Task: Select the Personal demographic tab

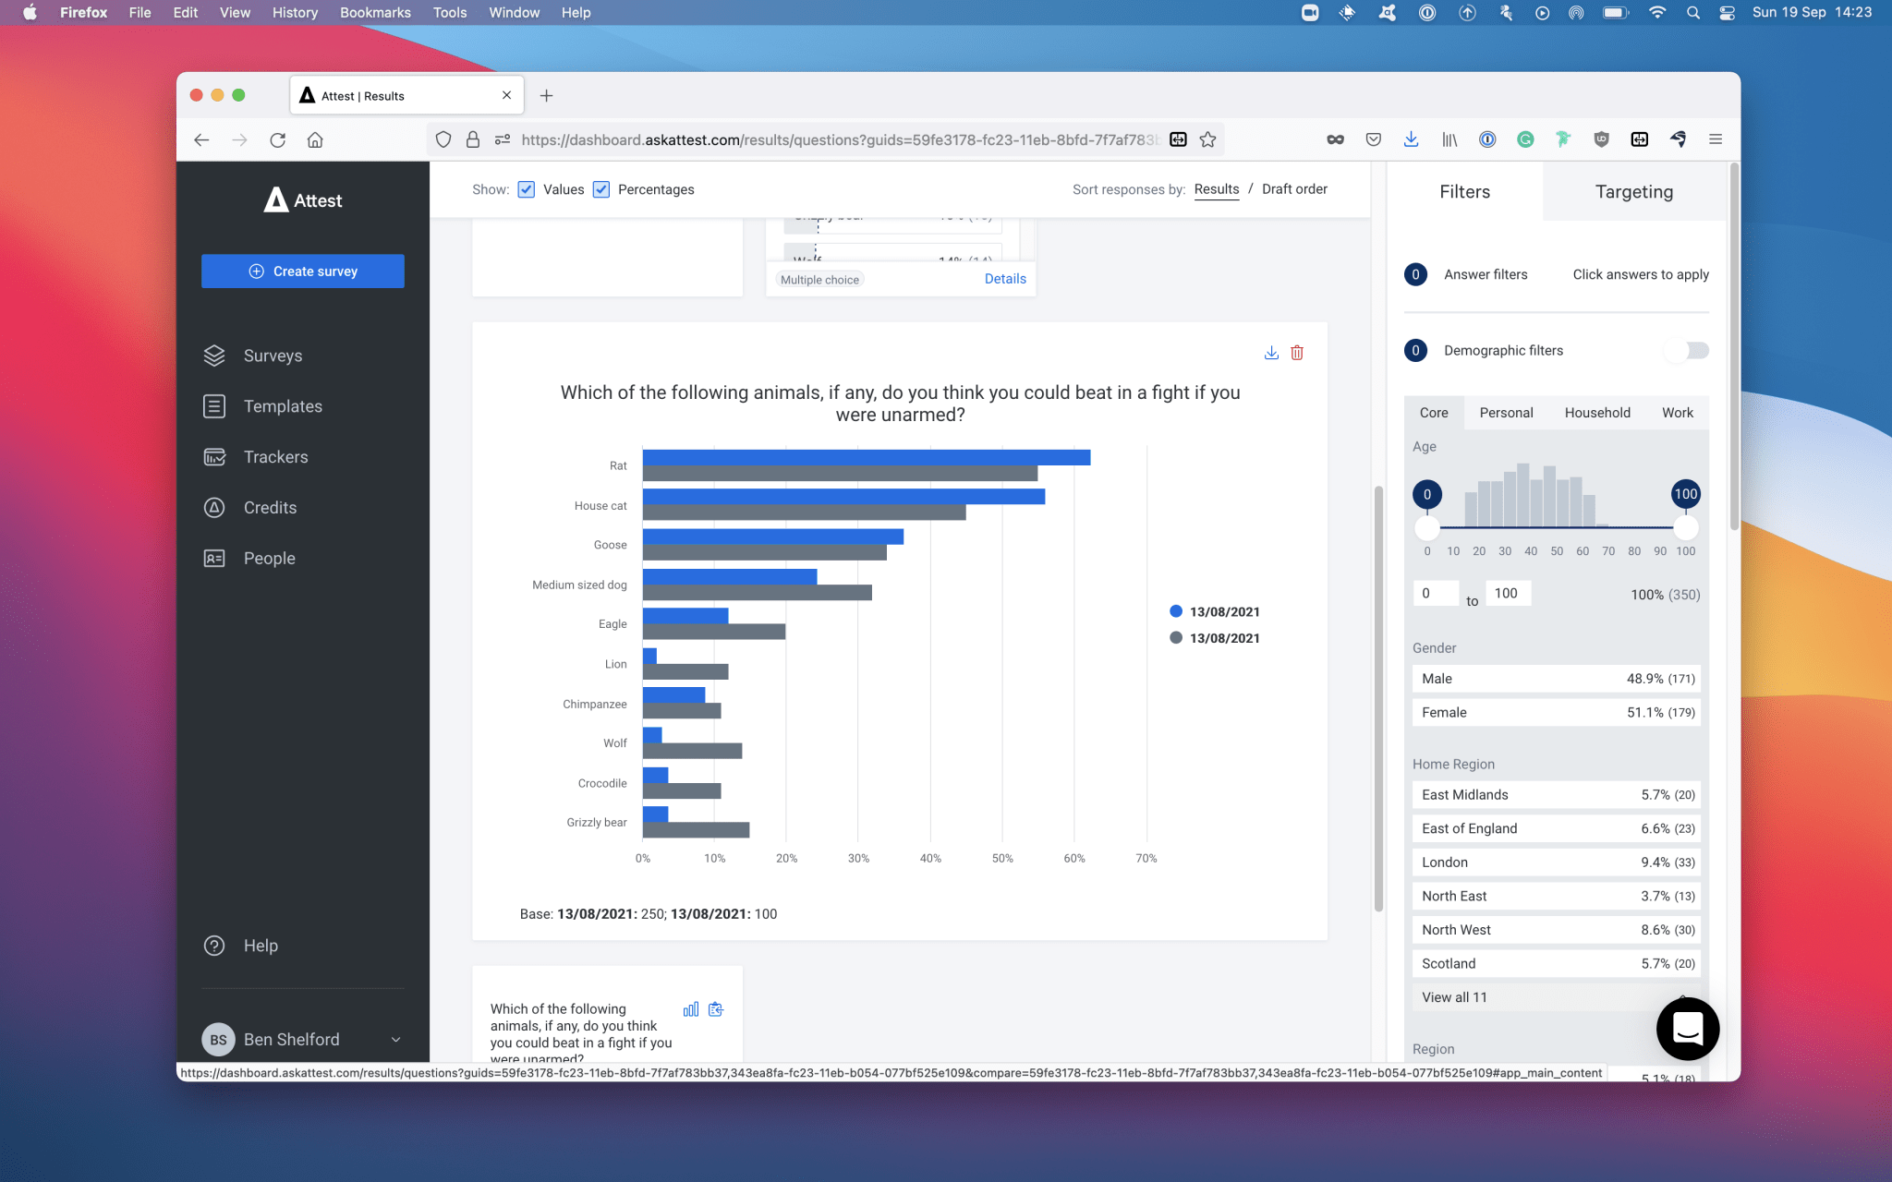Action: coord(1506,413)
